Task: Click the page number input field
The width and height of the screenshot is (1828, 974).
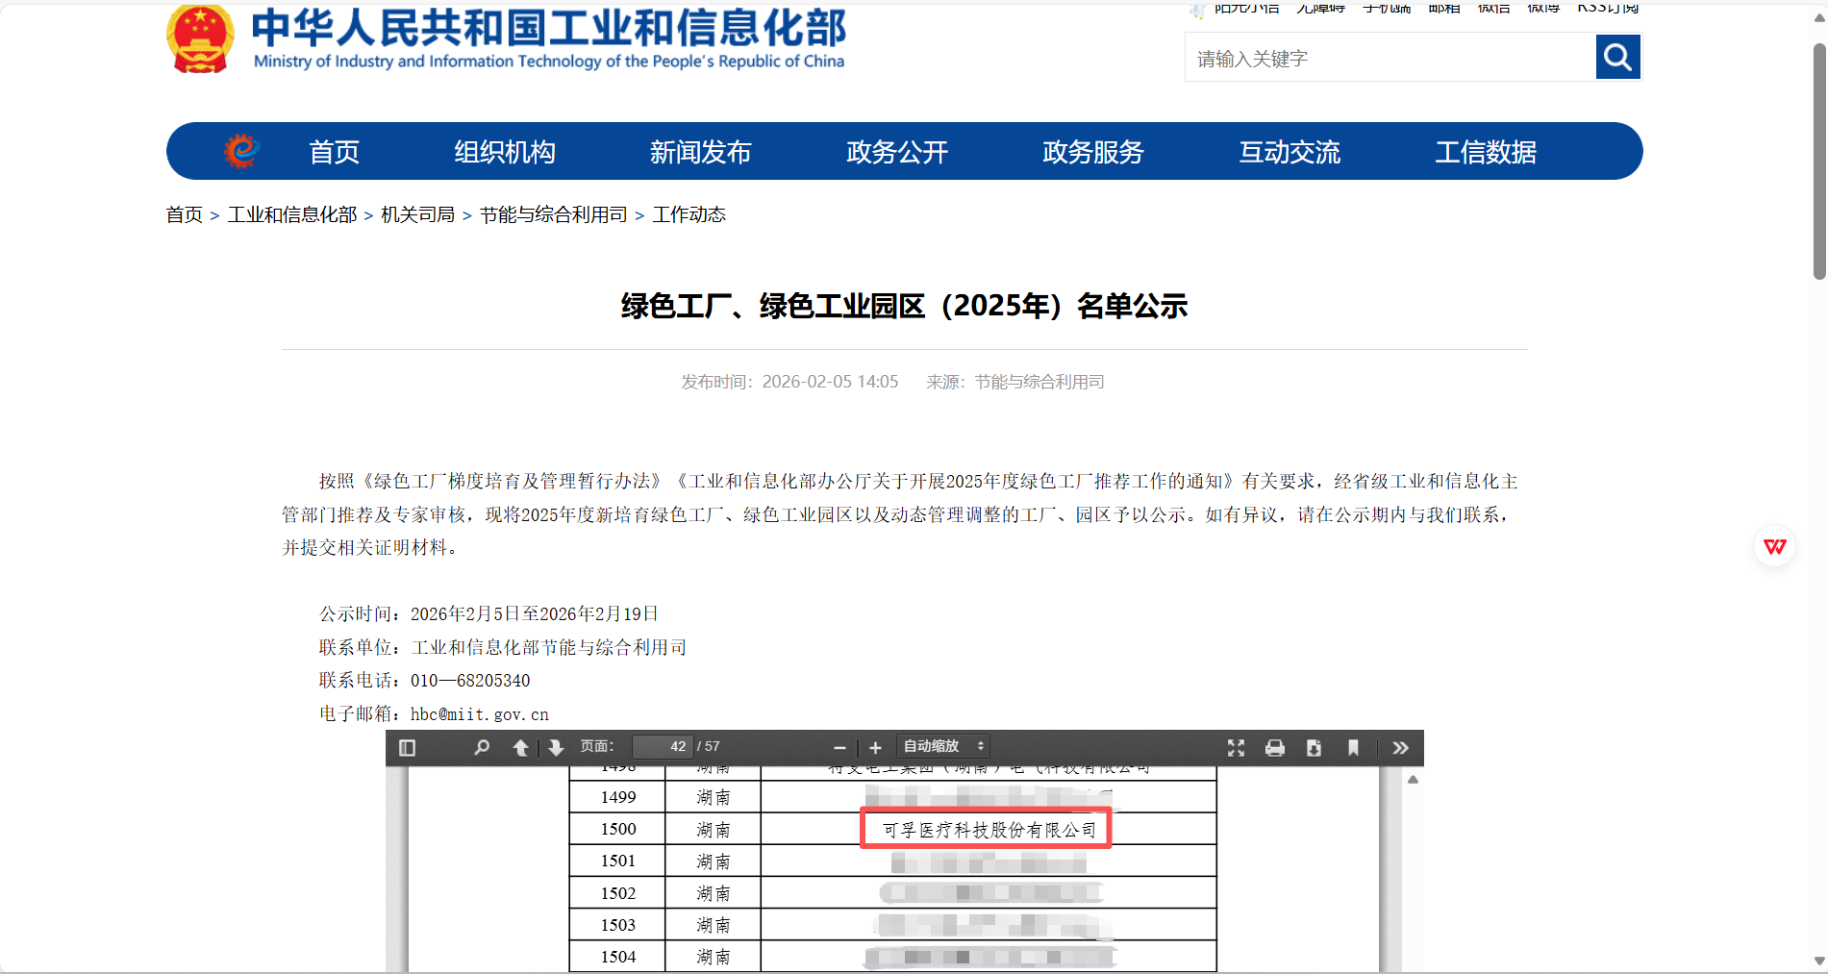Action: [x=664, y=746]
